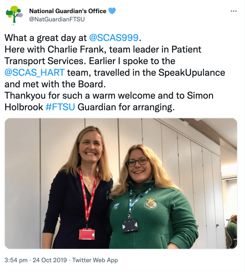Click the tweet text mentioning Charlie Frank
The height and width of the screenshot is (272, 245).
103,55
